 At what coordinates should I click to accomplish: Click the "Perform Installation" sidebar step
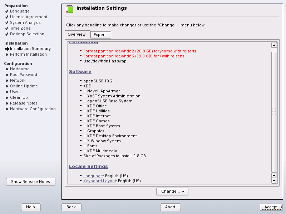pyautogui.click(x=28, y=54)
